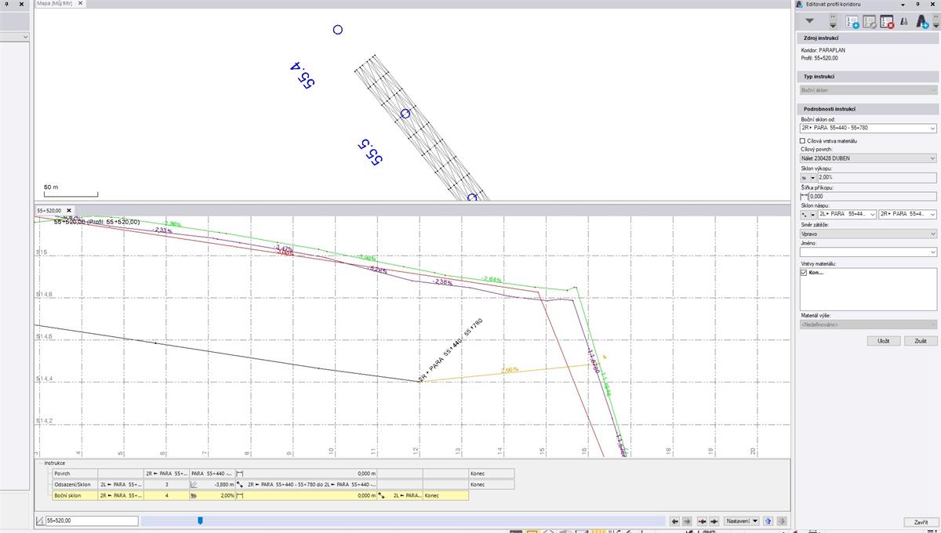Click the previous key station arrow with bar

click(x=703, y=521)
